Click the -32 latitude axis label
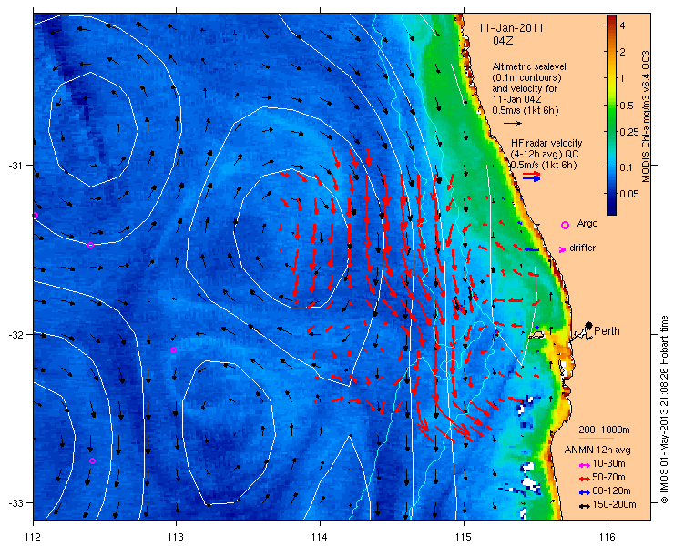 point(15,334)
